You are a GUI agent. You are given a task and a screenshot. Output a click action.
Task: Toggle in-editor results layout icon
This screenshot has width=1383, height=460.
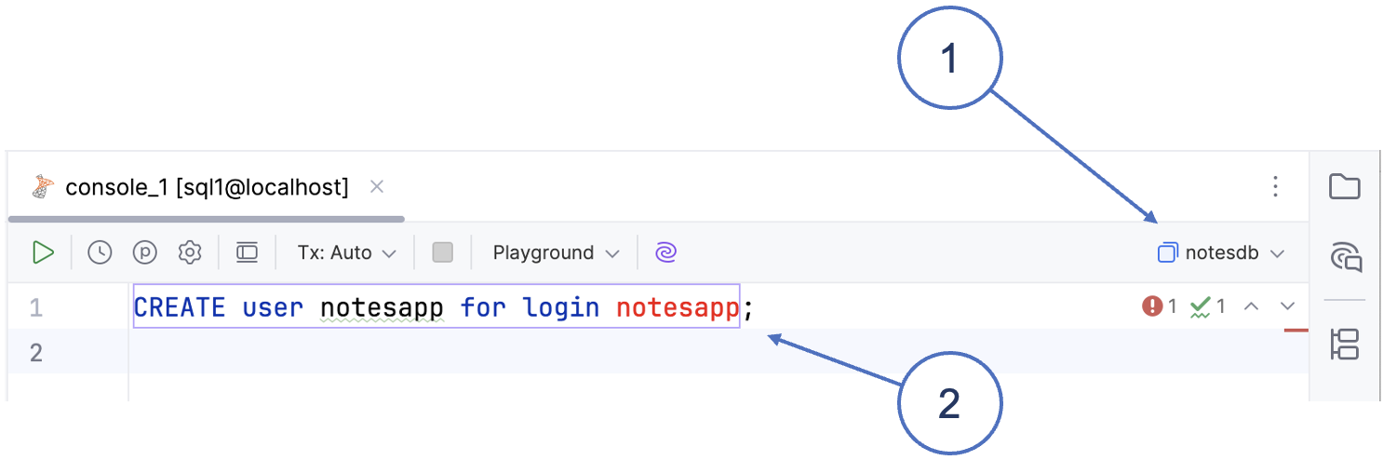tap(247, 252)
